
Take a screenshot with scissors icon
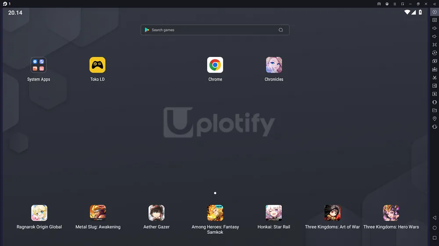click(435, 77)
